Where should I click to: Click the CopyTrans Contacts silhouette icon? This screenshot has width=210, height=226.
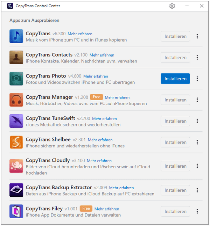(16, 57)
